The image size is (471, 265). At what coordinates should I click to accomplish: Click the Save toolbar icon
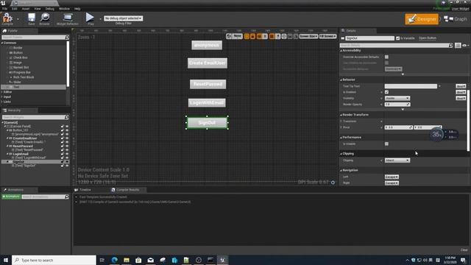(31, 19)
